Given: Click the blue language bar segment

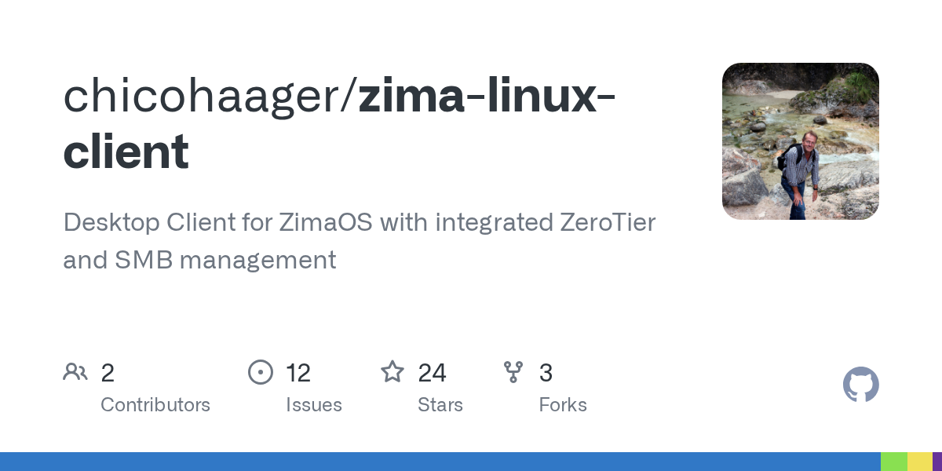Looking at the screenshot, I should click(440, 462).
